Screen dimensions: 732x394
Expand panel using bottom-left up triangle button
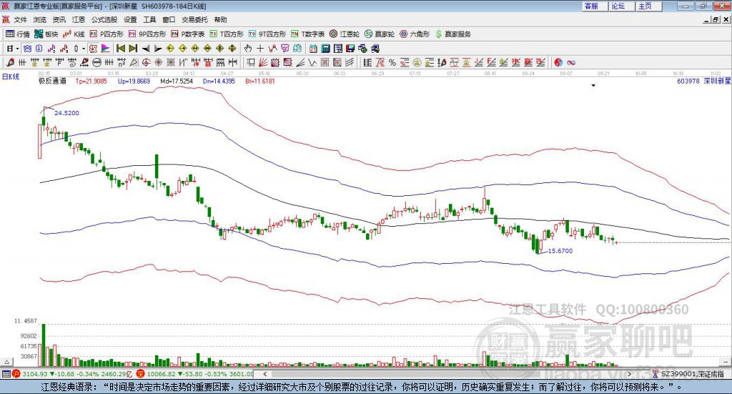(6, 362)
